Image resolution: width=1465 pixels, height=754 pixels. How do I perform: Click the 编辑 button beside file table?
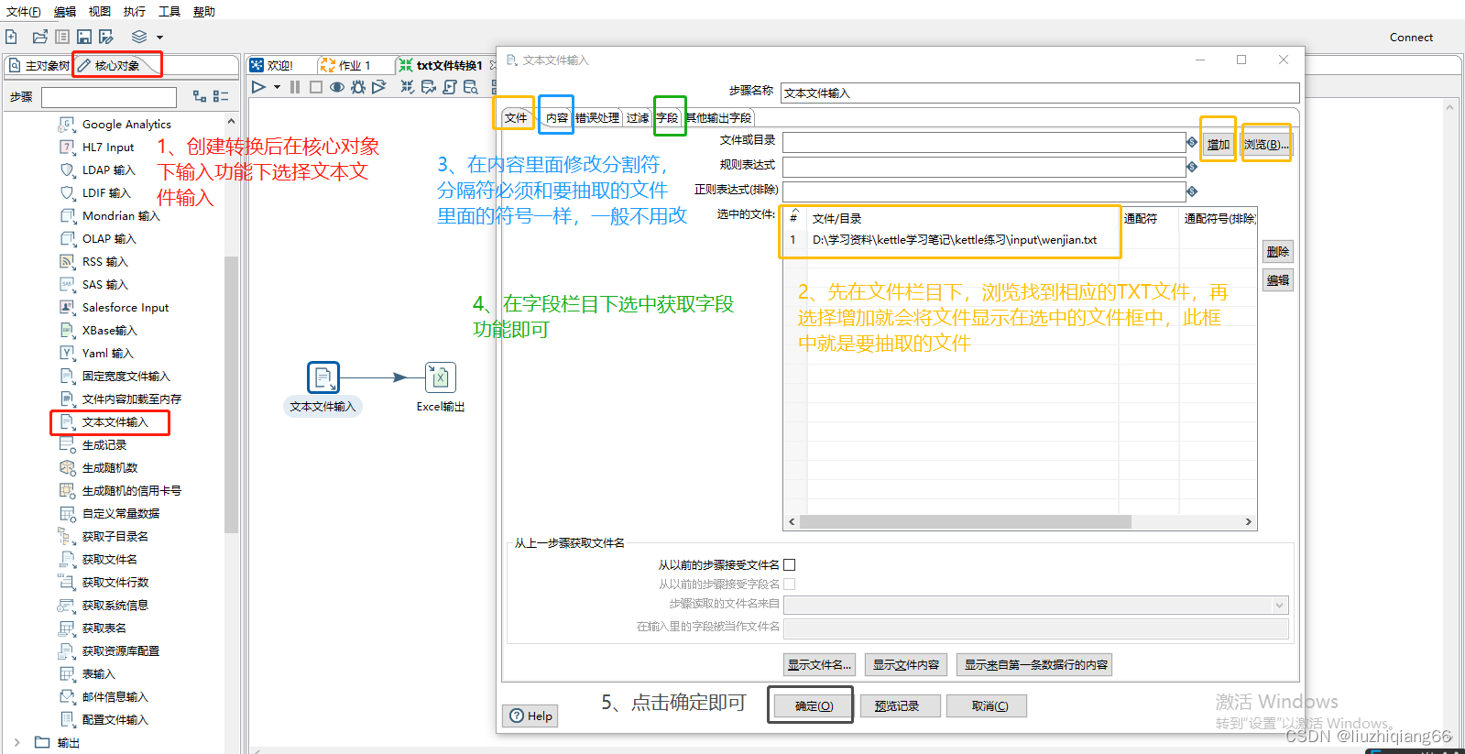[1278, 280]
